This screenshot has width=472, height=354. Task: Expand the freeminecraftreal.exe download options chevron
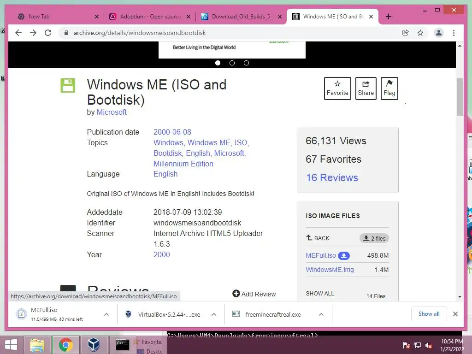click(x=321, y=314)
